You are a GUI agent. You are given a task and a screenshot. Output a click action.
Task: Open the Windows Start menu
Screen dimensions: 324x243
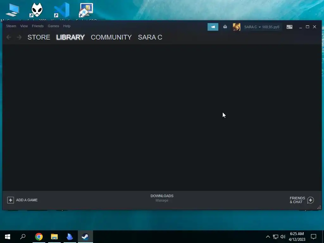point(8,237)
